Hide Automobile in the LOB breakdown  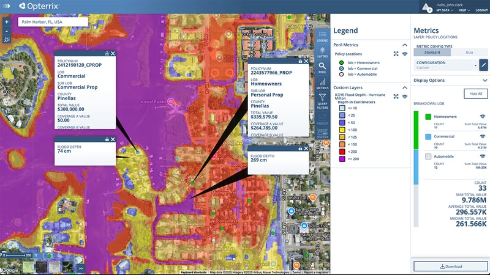[x=483, y=156]
